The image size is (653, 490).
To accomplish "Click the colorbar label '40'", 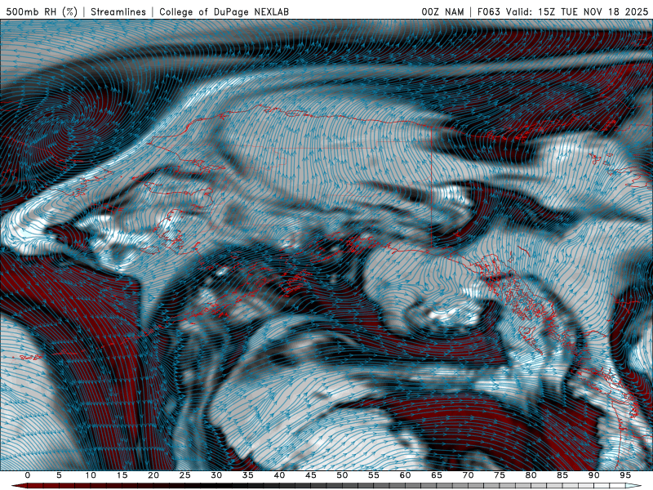I will point(279,475).
